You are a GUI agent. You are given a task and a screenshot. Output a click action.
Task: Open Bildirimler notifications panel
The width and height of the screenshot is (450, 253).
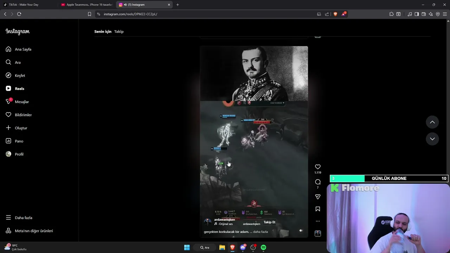(19, 115)
